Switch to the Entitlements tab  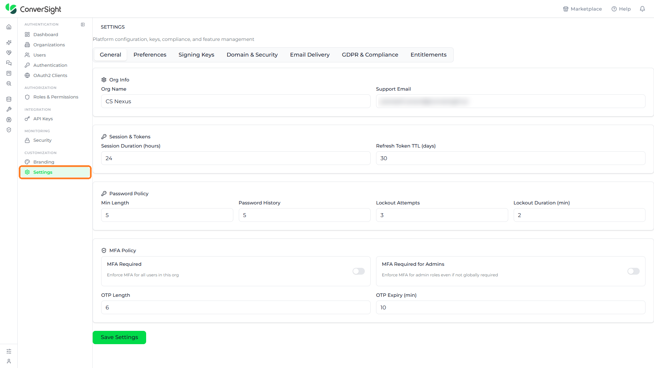[x=429, y=55]
